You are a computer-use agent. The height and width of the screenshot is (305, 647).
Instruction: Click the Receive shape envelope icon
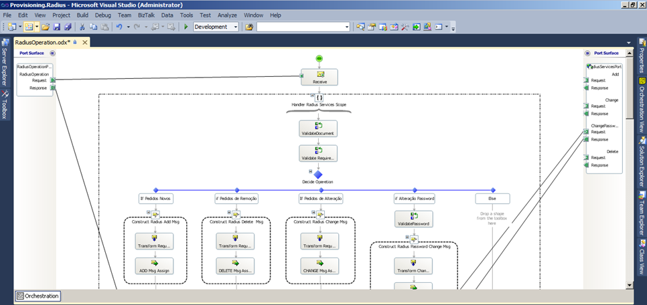(319, 74)
